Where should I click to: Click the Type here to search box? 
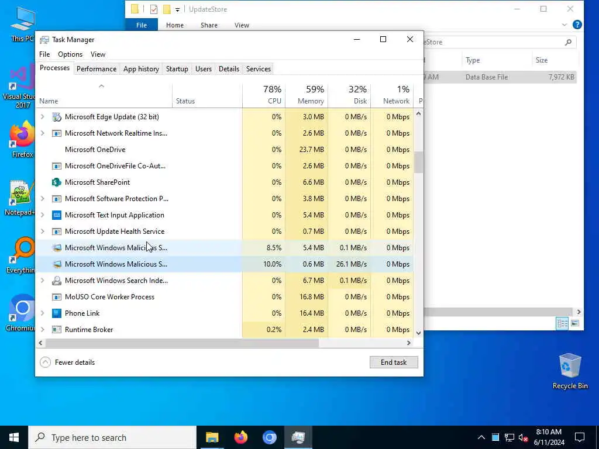click(112, 437)
